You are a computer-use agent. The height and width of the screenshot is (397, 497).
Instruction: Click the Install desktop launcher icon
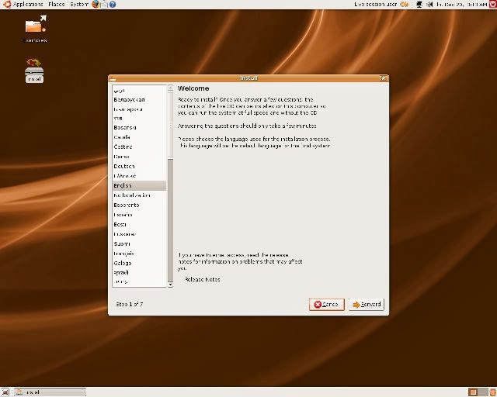[x=34, y=71]
